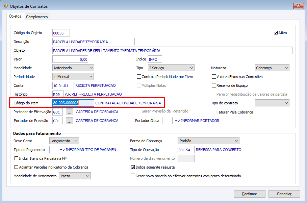Enable Controla Periodicidade por Item

click(x=139, y=77)
